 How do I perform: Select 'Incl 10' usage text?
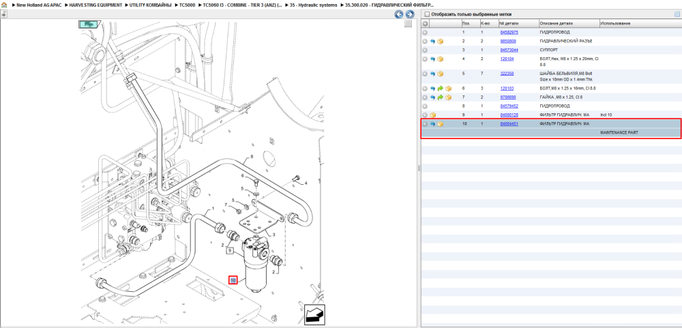pyautogui.click(x=606, y=115)
